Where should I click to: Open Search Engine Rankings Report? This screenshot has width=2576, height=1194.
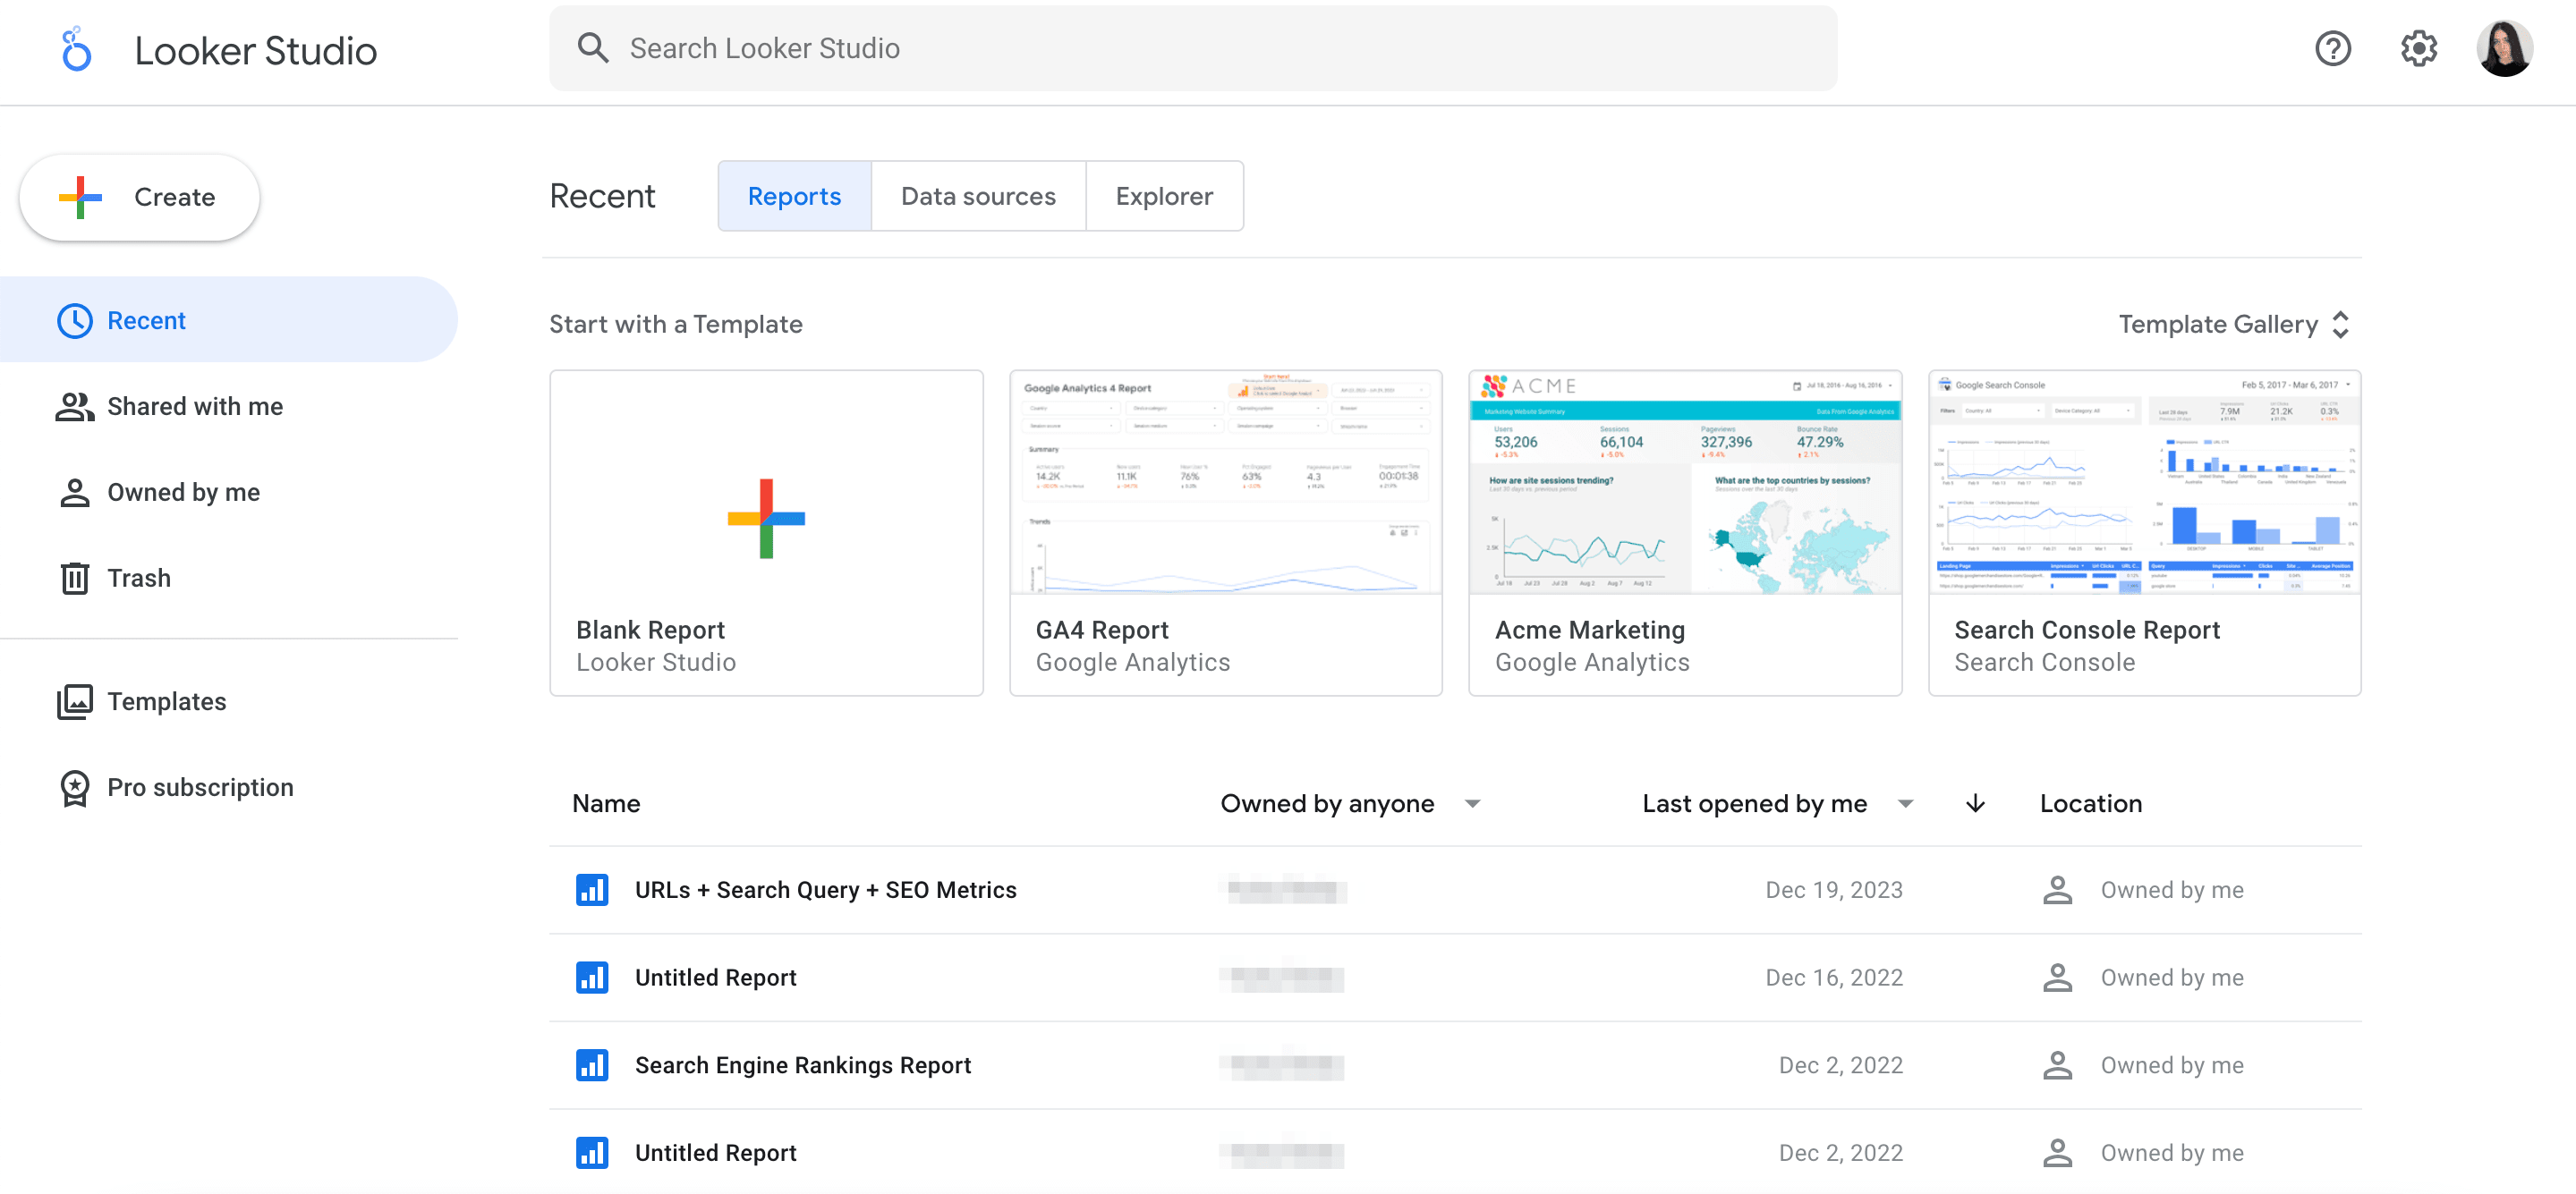(802, 1065)
